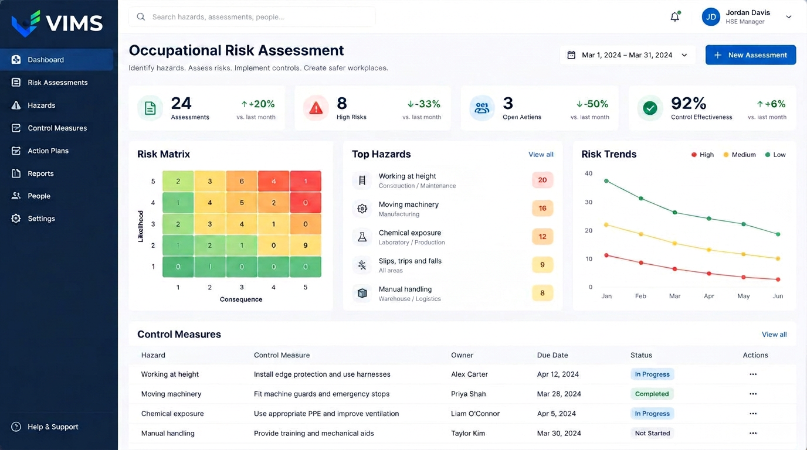
Task: Click the -50% trend on the Open Actions card
Action: coord(592,104)
